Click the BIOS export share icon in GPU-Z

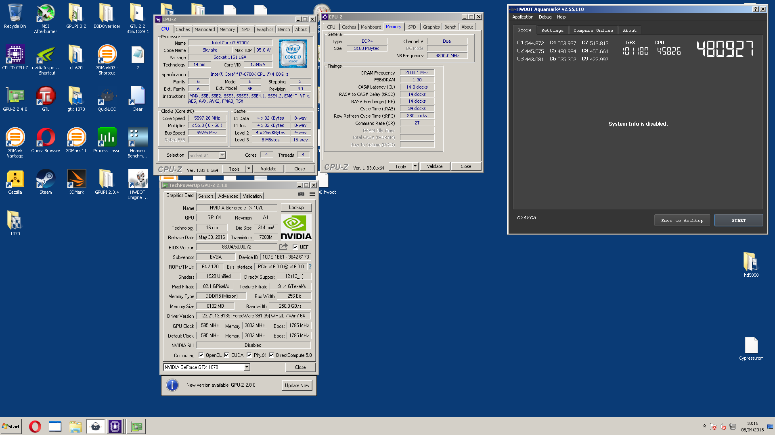point(284,247)
